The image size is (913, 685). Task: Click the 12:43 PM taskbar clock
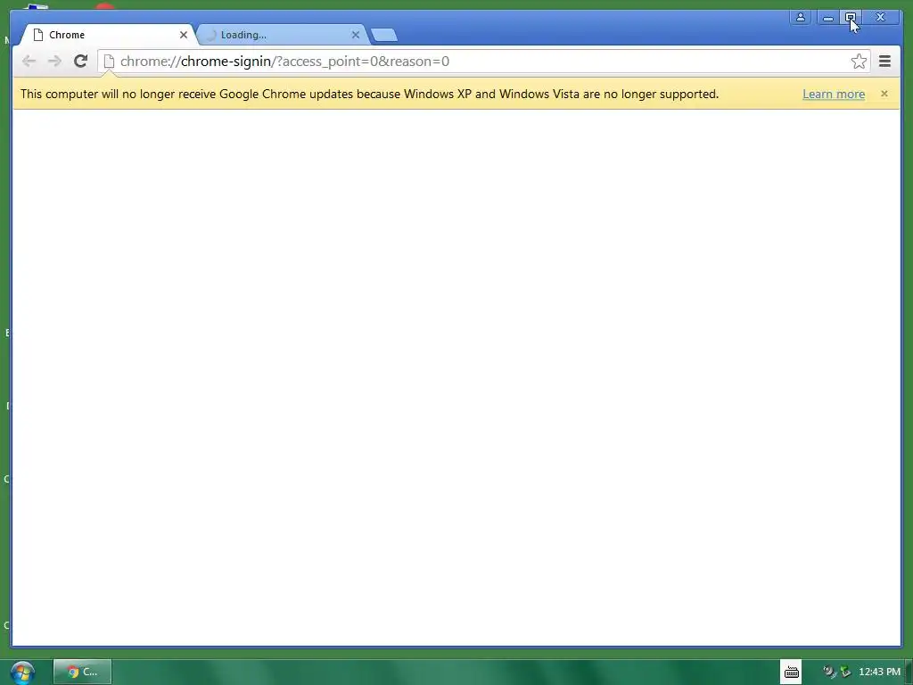(879, 672)
